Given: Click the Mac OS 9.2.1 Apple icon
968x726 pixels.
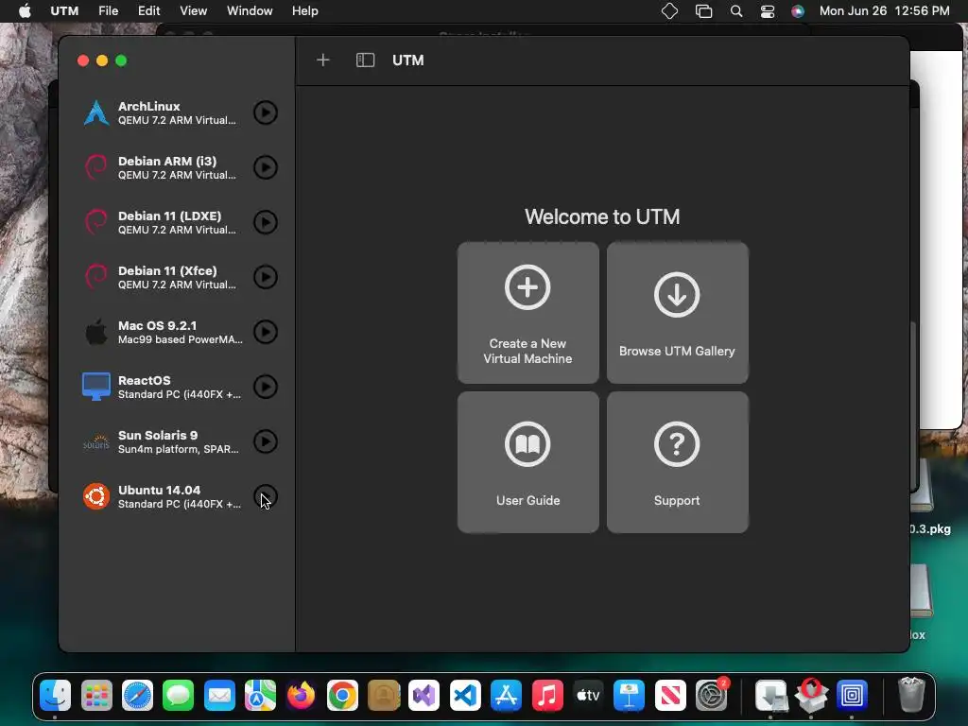Looking at the screenshot, I should coord(96,332).
